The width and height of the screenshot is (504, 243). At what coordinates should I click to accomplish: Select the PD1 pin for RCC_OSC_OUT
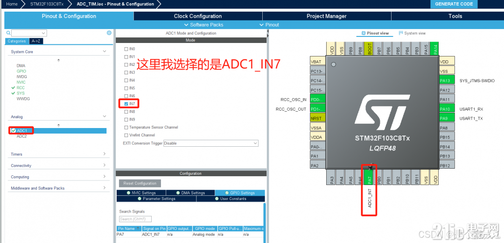318,109
